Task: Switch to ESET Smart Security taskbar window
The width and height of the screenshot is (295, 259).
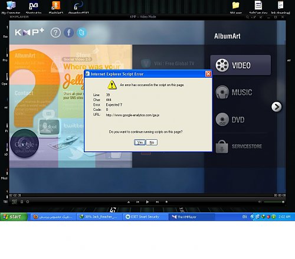Action: tap(145, 217)
